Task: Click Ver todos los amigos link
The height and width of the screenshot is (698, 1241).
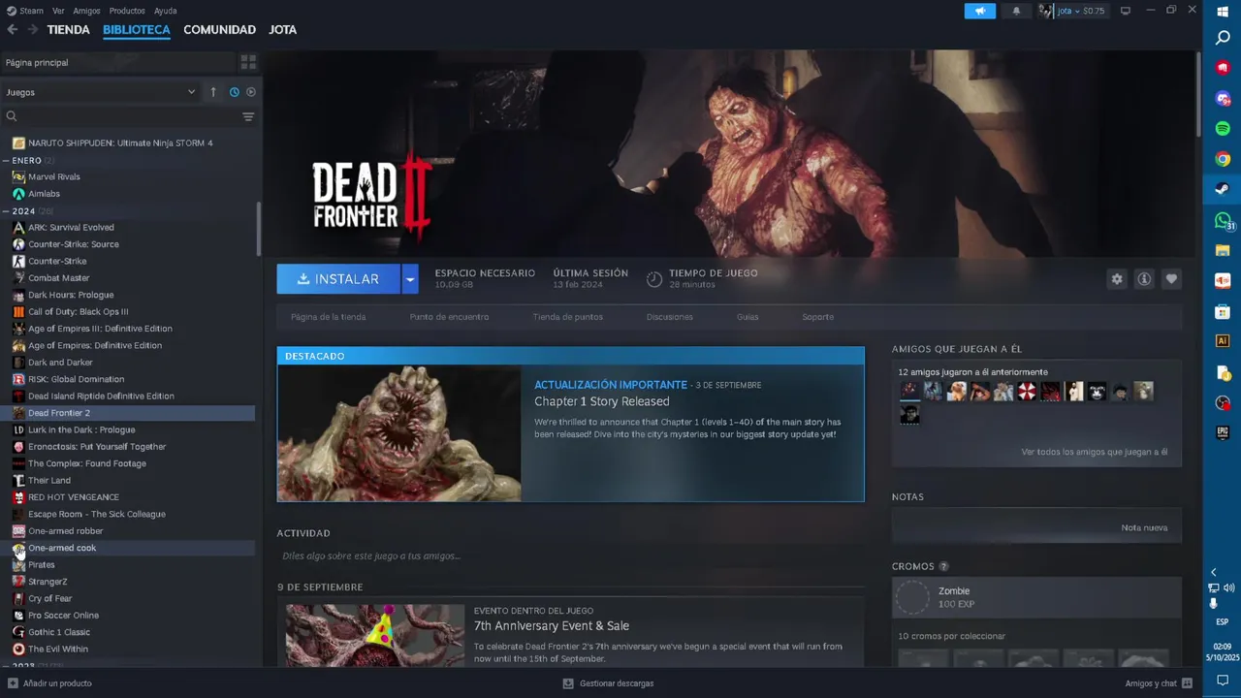Action: [1094, 452]
